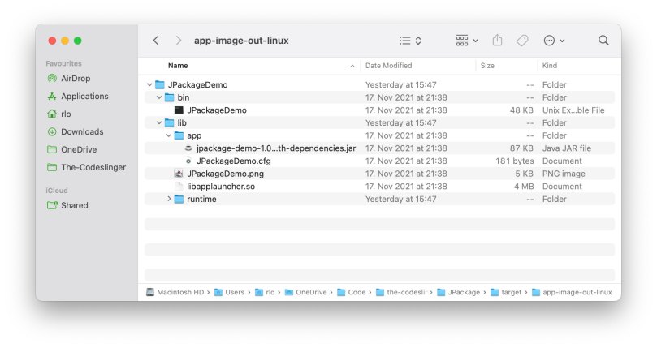Open the Group By dropdown
657x348 pixels.
tap(467, 41)
